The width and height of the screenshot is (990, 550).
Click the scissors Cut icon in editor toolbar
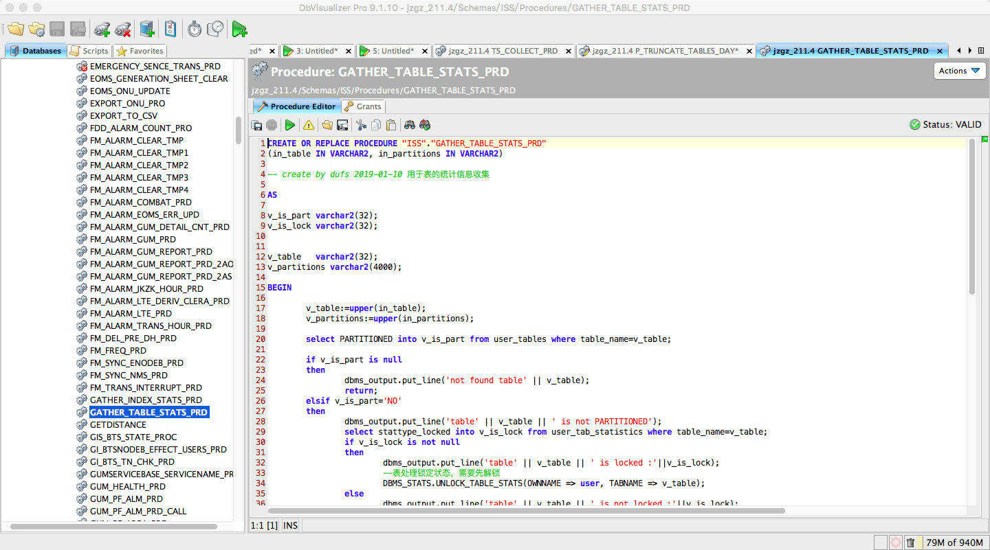360,125
